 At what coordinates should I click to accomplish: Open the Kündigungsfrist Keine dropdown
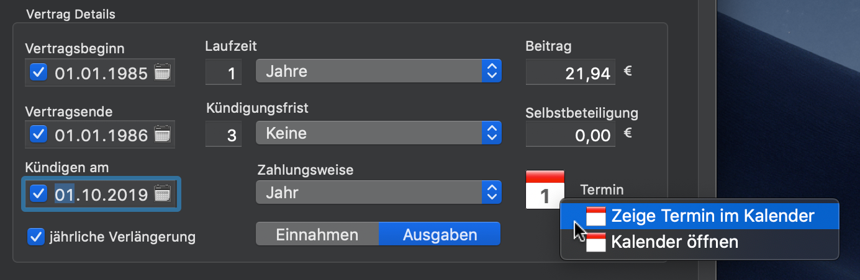[378, 133]
